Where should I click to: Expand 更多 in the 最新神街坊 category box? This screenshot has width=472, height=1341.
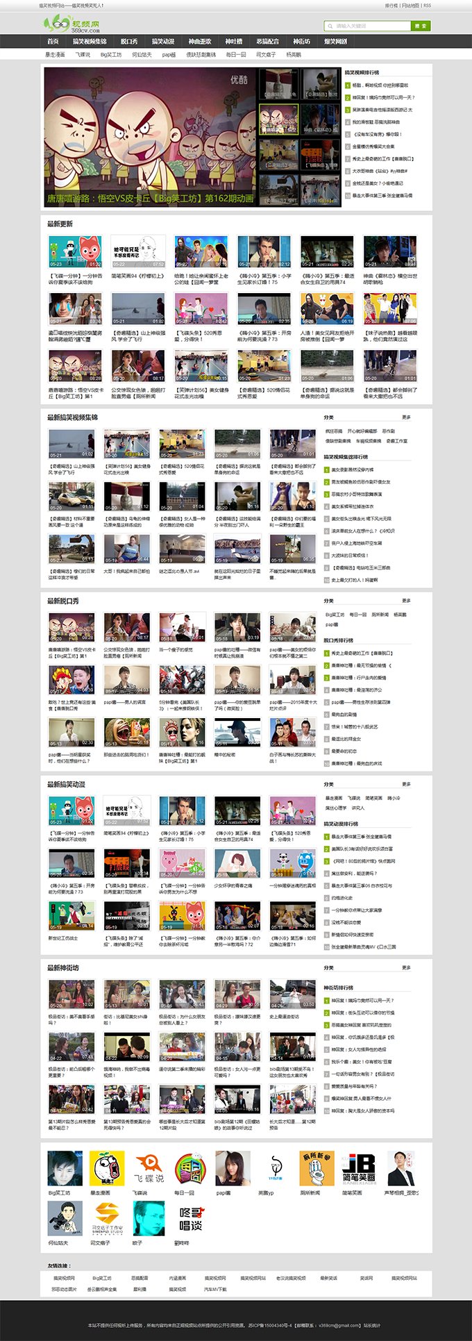coord(406,967)
